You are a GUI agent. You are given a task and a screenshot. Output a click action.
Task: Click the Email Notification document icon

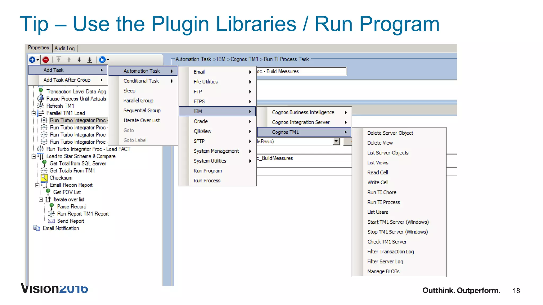tap(37, 228)
